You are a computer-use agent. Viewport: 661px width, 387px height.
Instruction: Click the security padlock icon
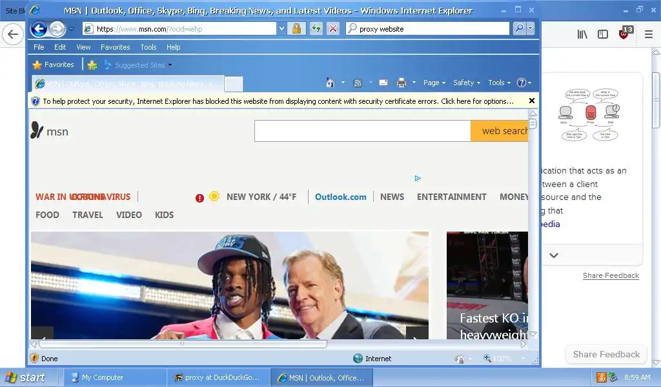(x=296, y=28)
